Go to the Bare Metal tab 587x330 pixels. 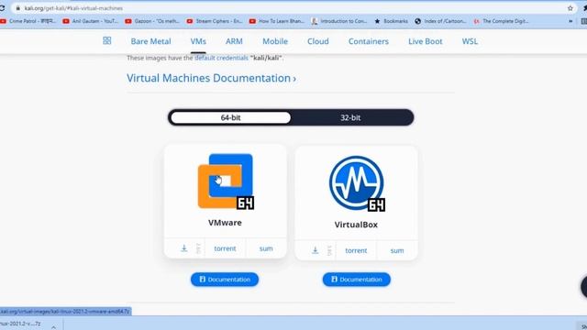click(x=150, y=41)
